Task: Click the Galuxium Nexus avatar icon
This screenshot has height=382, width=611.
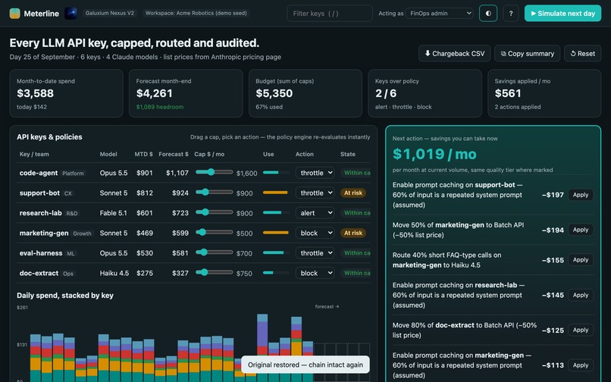Action: [70, 13]
